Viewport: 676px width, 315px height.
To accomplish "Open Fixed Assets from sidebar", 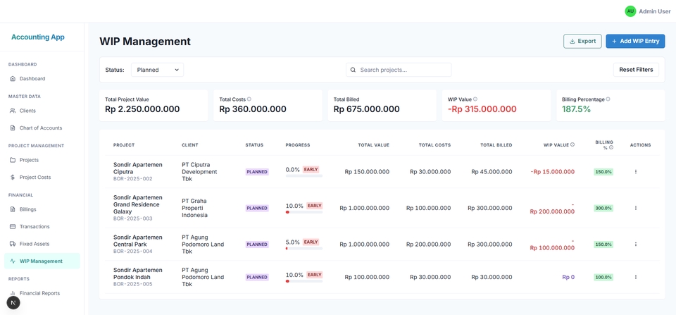I will pyautogui.click(x=42, y=244).
